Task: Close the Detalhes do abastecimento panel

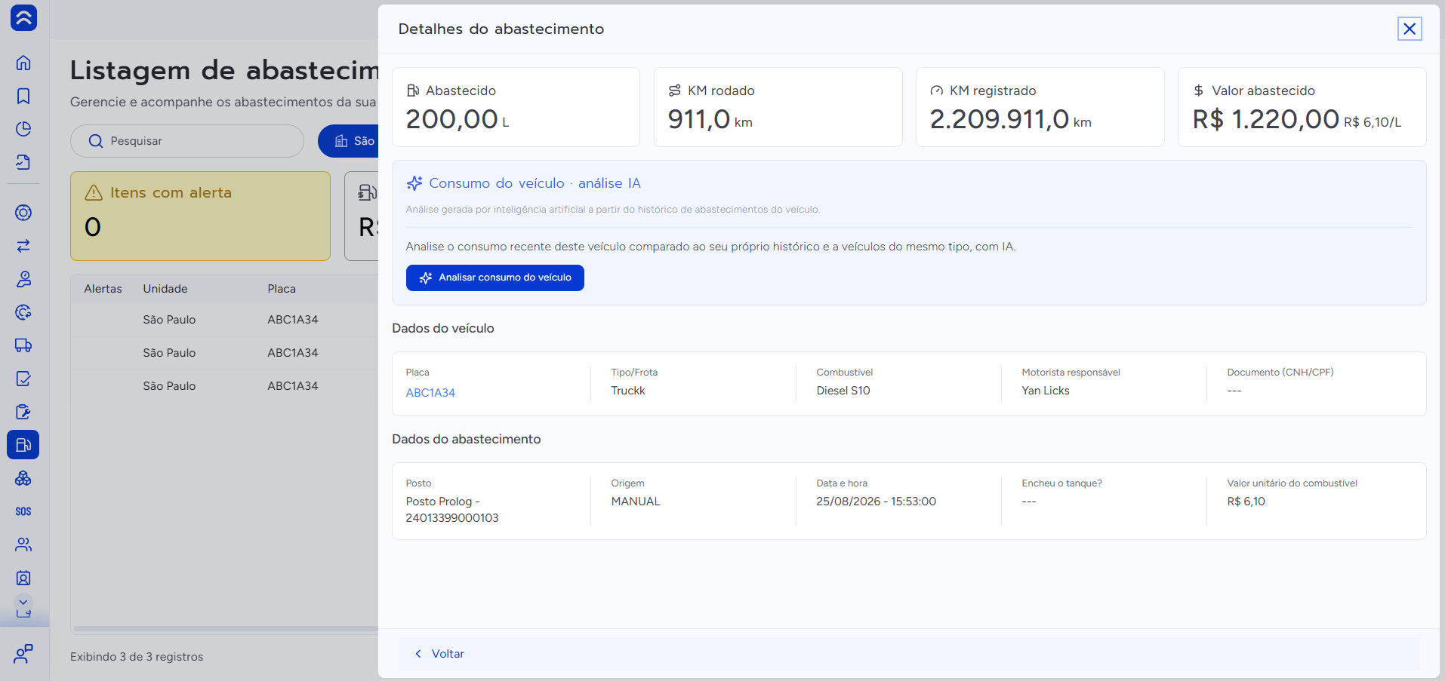Action: (x=1409, y=29)
